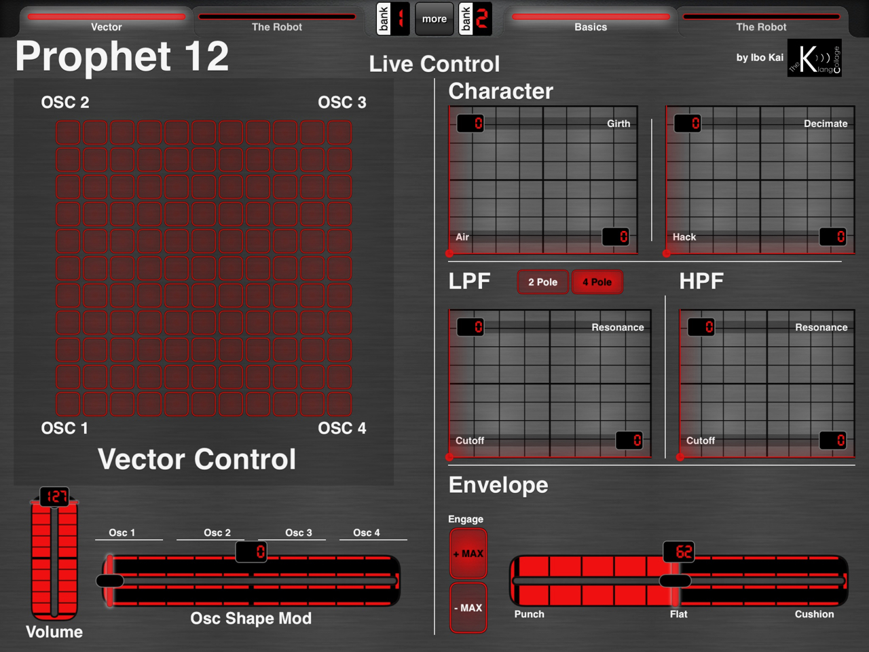Enable the 2 Pole filter mode
The image size is (869, 652).
543,282
